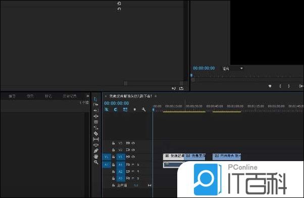Open timeline display settings wrench
The width and height of the screenshot is (304, 198).
pos(143,110)
